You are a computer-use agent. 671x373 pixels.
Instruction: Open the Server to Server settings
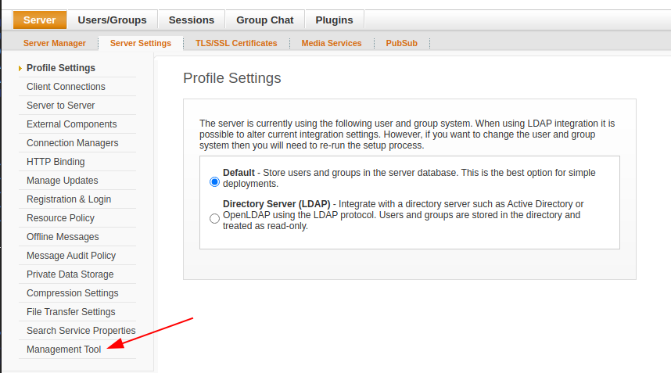60,106
